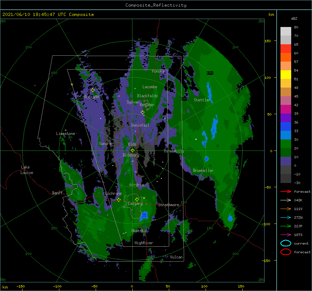The image size is (312, 291).
Task: Click the orange 111V arrow icon
Action: click(286, 209)
